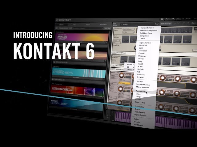197x147 pixels.
Task: Open the Effects submenu entry
Action: [x=129, y=70]
